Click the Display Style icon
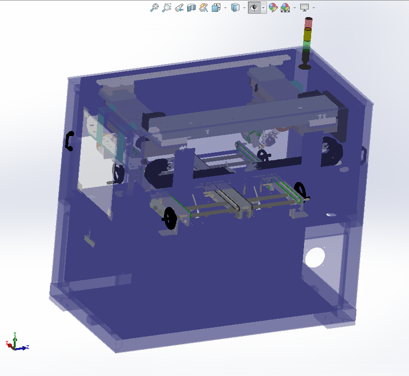Screen dimensions: 409x376 click(x=235, y=8)
